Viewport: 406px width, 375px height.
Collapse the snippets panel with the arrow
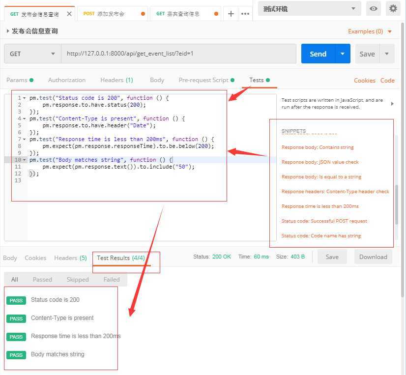coord(392,104)
